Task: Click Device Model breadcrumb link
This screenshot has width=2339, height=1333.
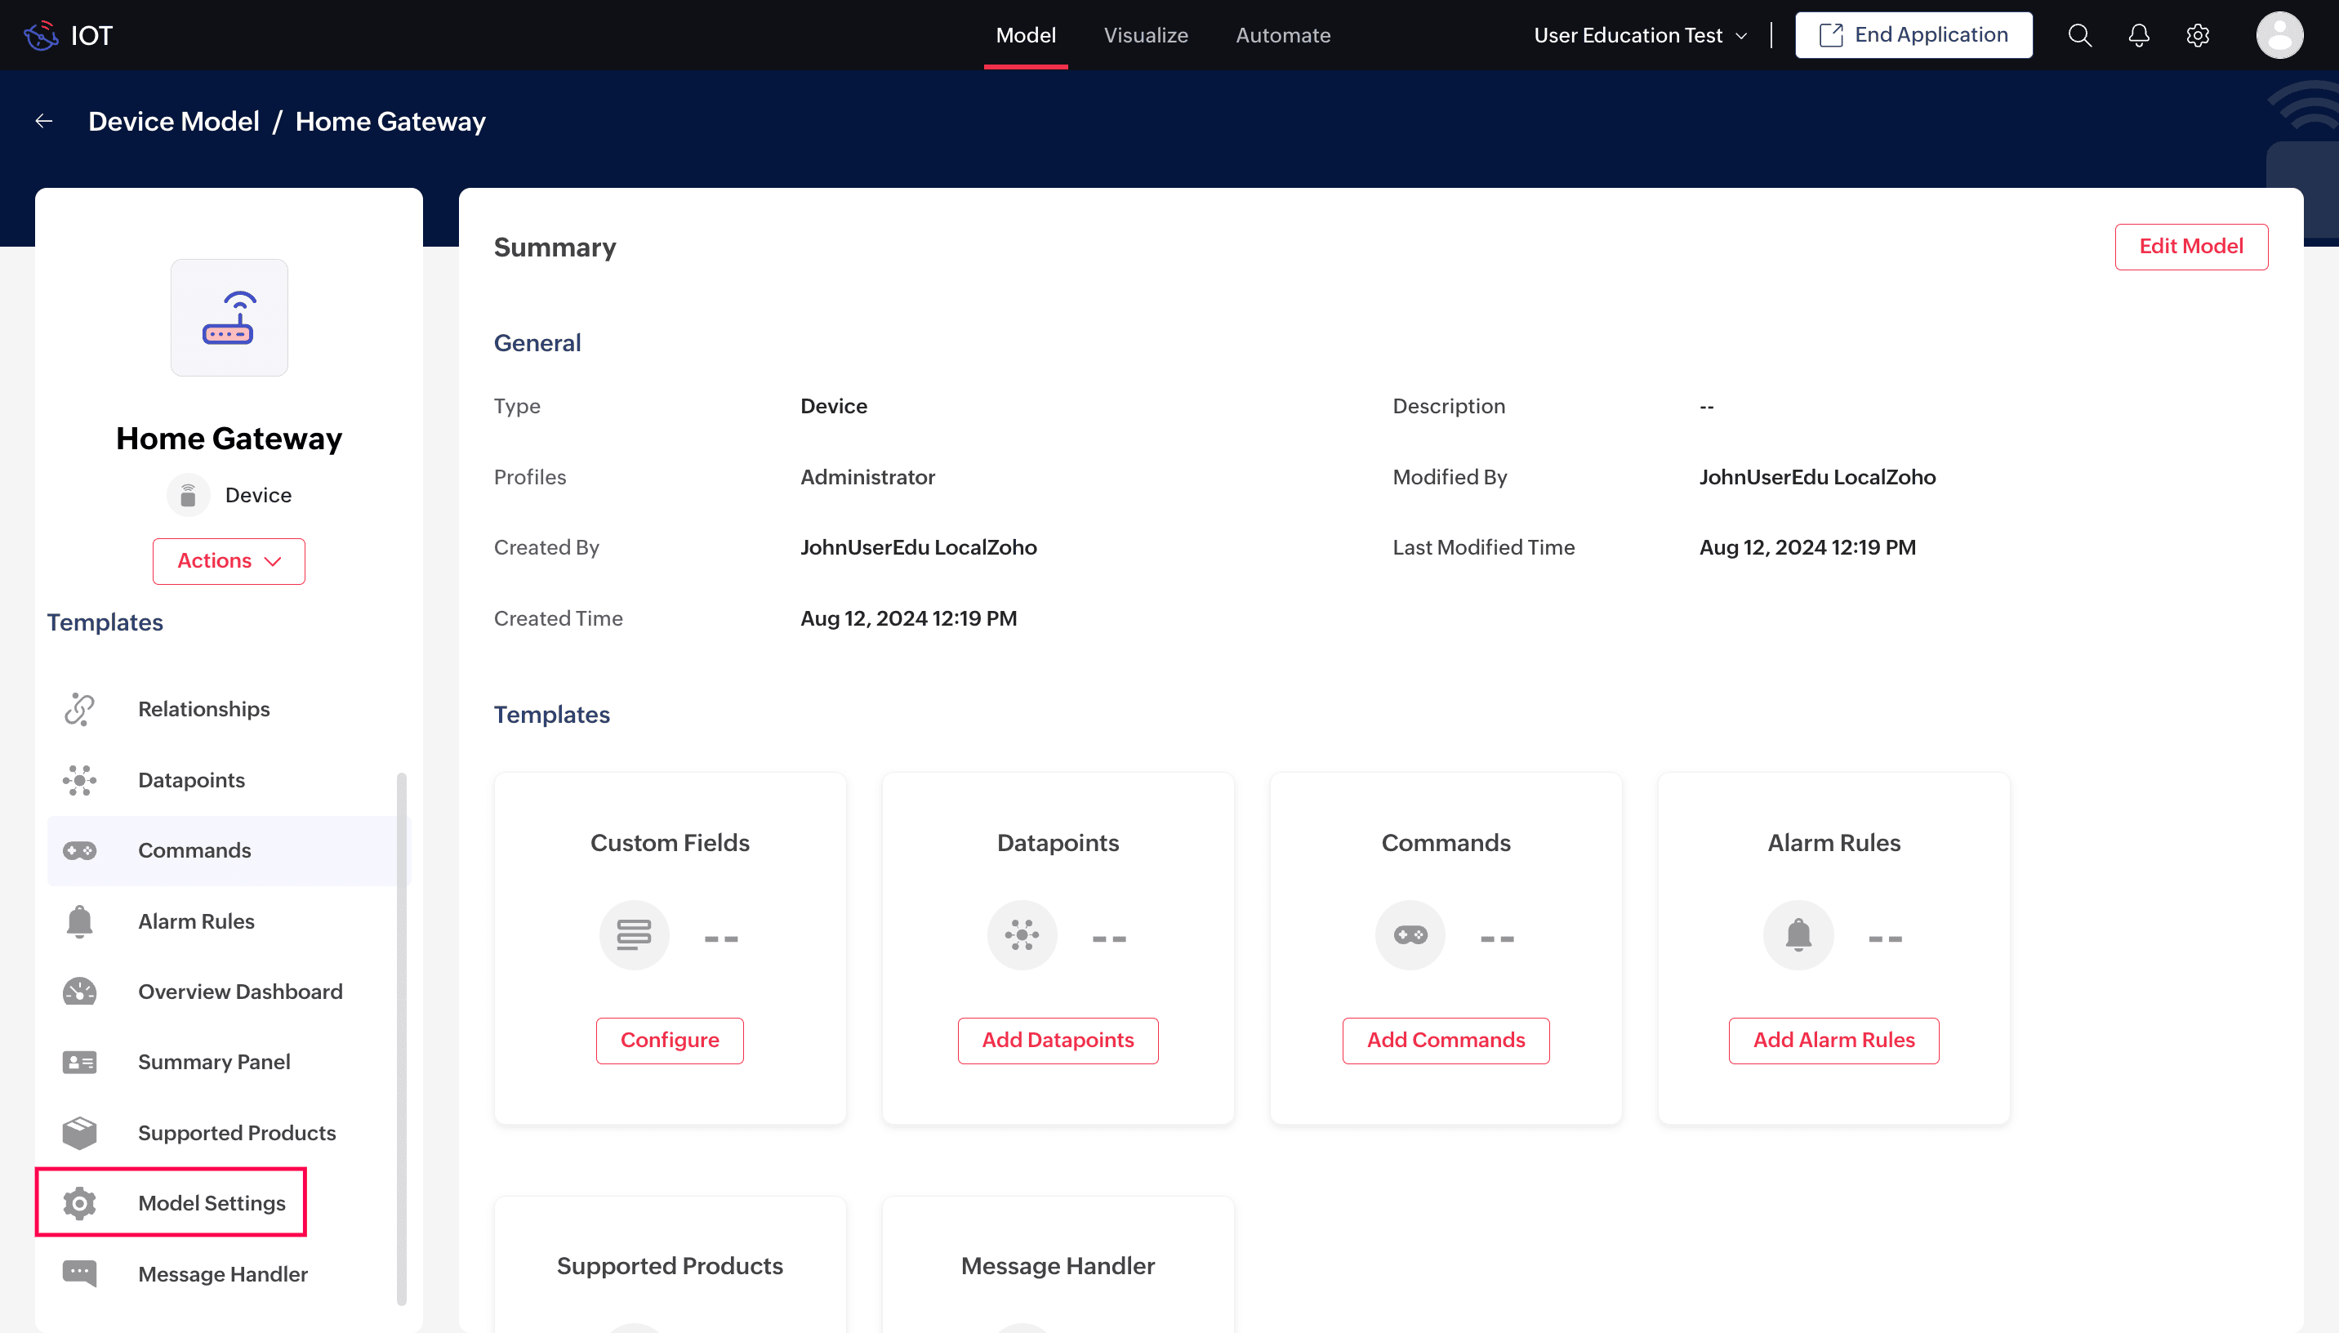Action: 174,121
